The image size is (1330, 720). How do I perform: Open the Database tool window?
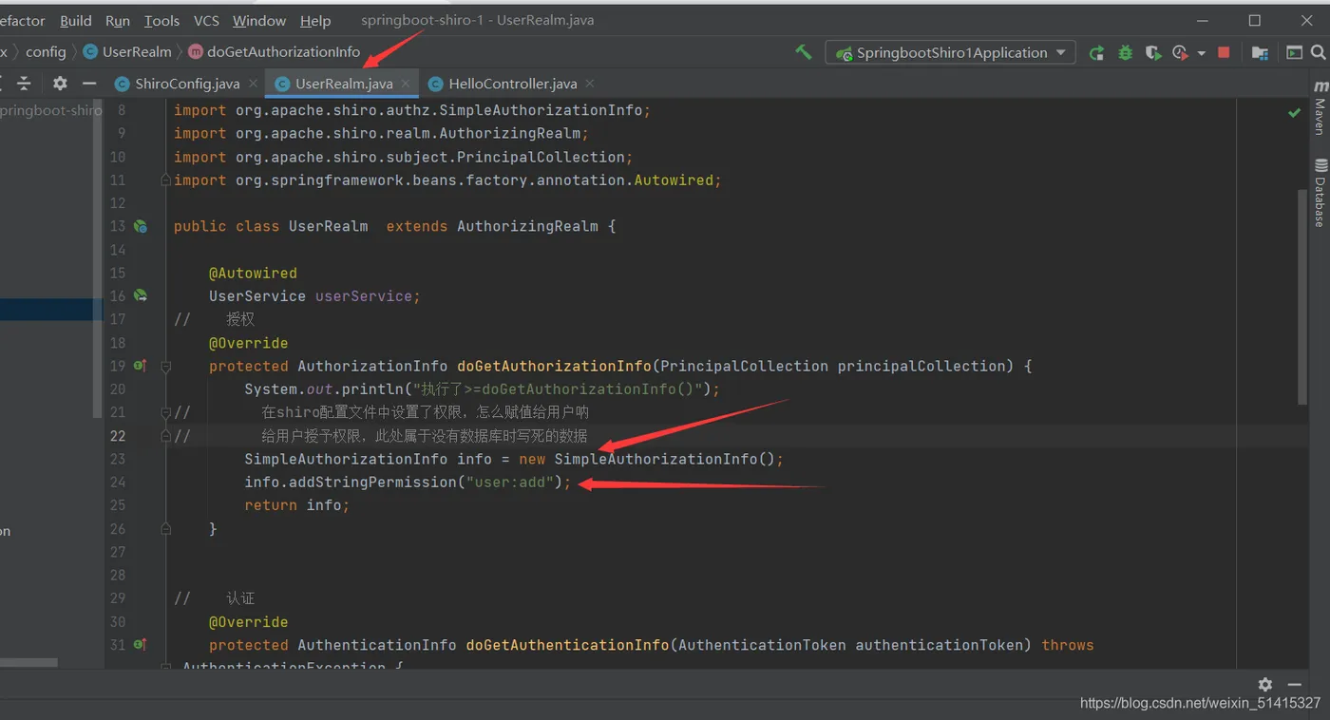tap(1320, 192)
